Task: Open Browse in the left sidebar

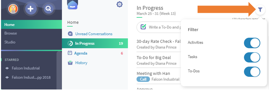Action: click(x=11, y=33)
